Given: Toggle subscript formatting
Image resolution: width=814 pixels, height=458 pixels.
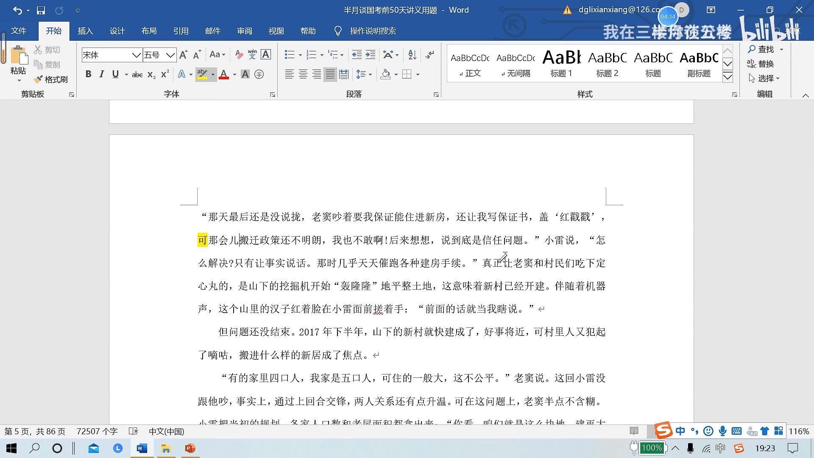Looking at the screenshot, I should point(151,75).
